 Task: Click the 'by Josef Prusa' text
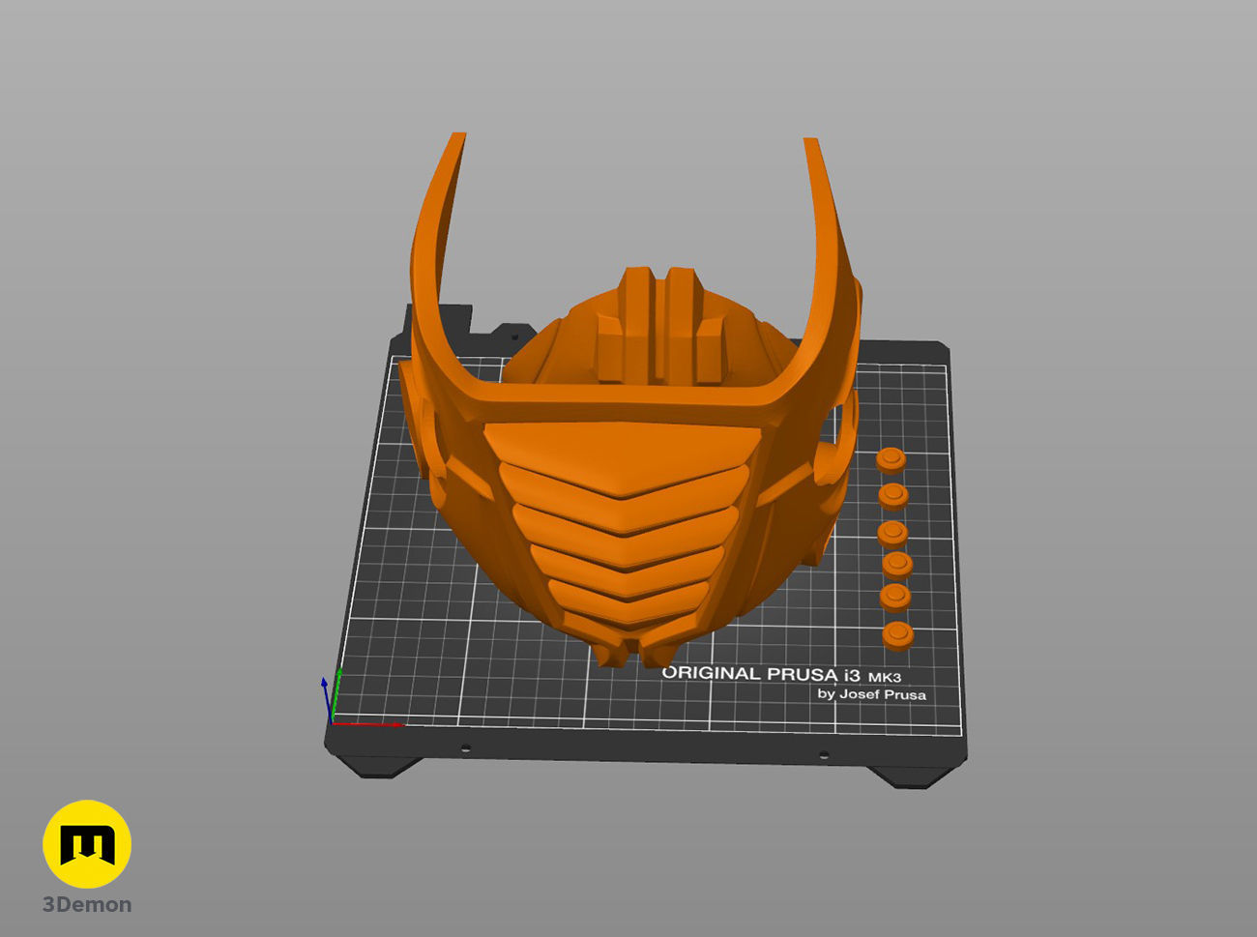(x=871, y=694)
